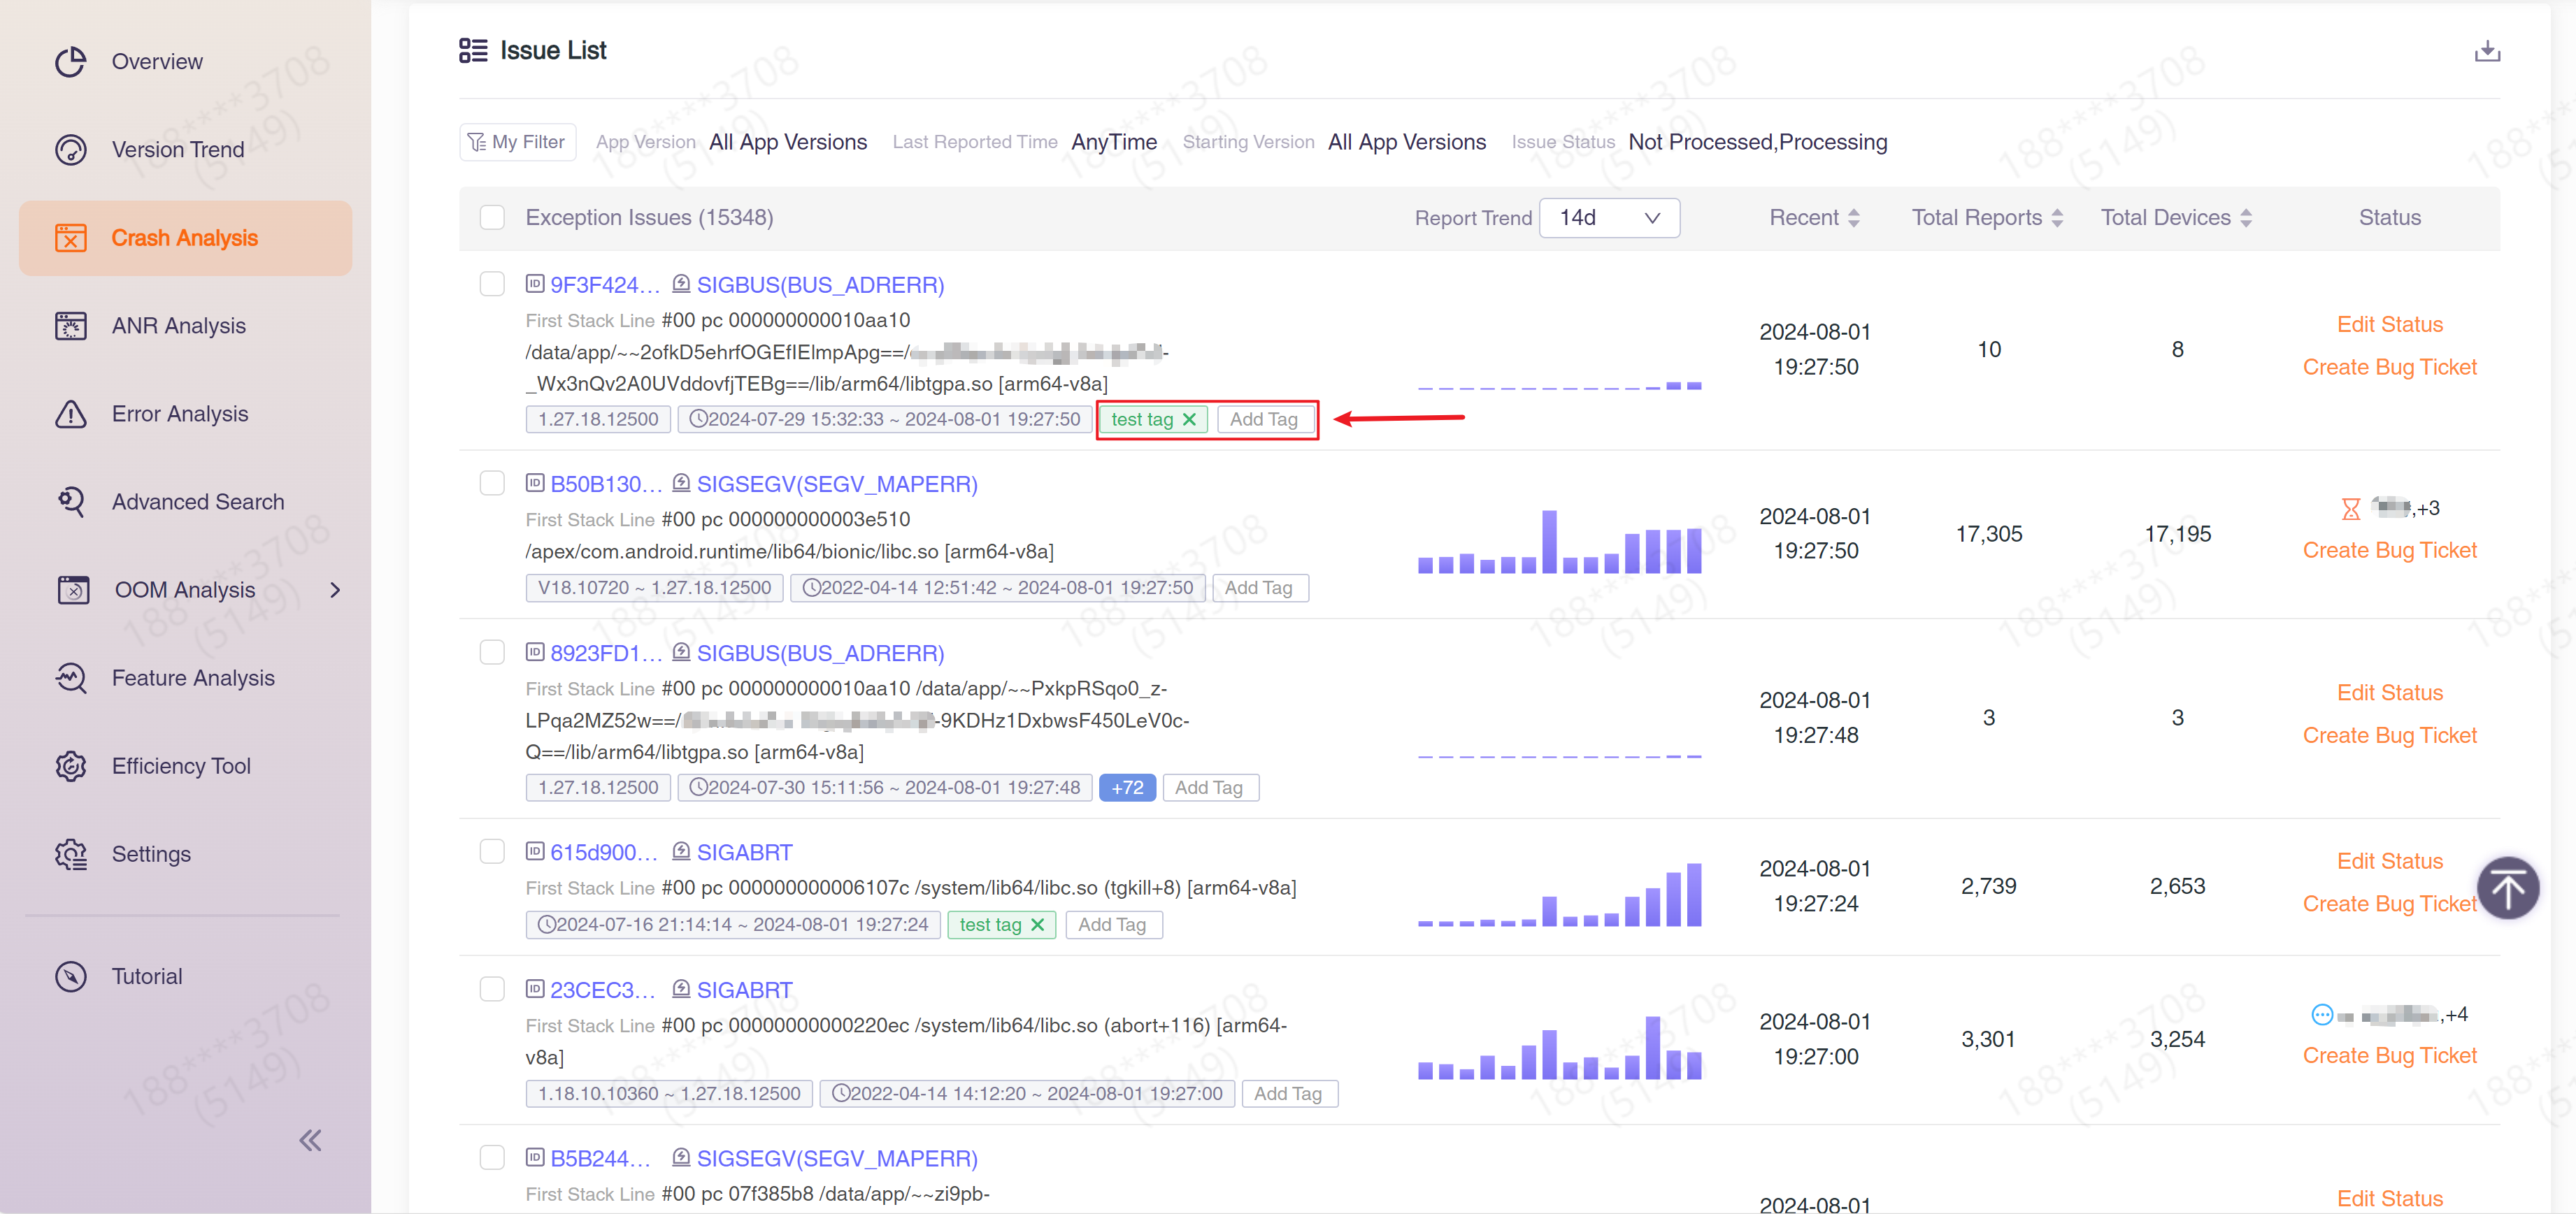
Task: Download the issue list via export icon
Action: 2487,51
